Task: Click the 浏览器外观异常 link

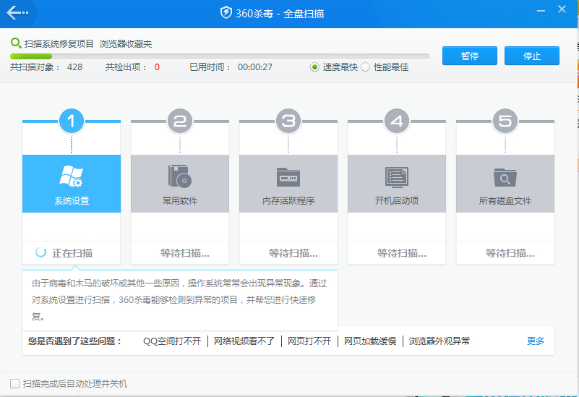Action: pos(439,341)
